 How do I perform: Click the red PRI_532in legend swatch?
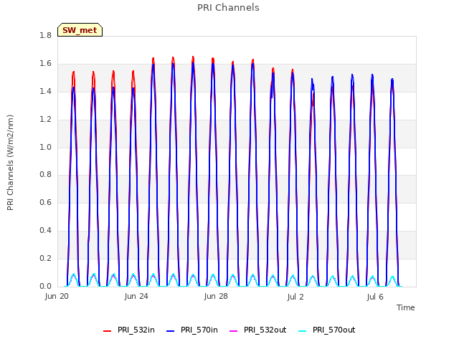coord(108,331)
